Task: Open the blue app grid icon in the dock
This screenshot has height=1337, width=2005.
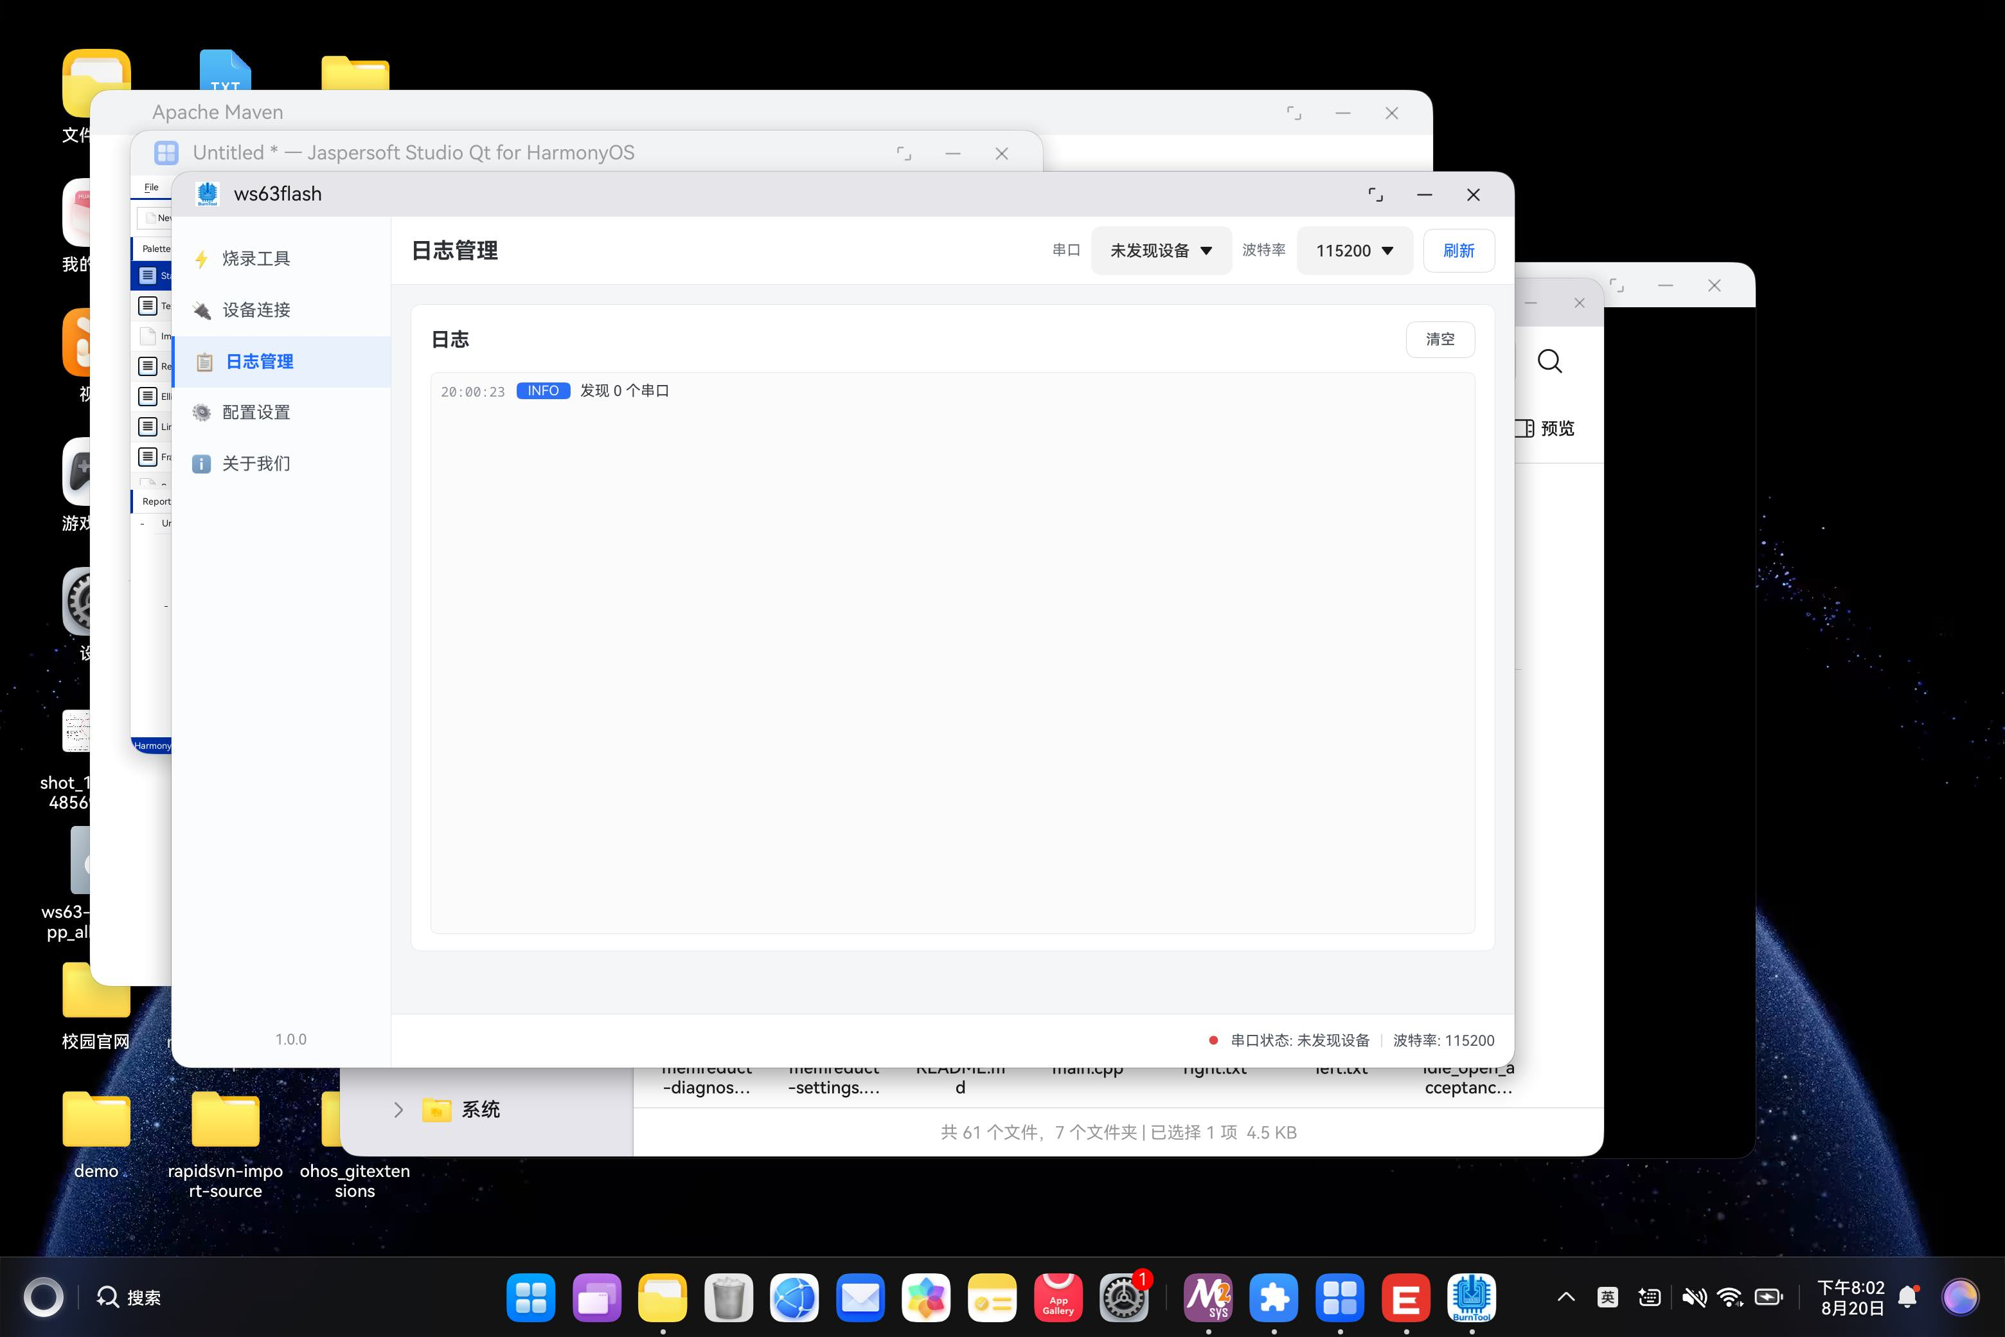Action: 530,1298
